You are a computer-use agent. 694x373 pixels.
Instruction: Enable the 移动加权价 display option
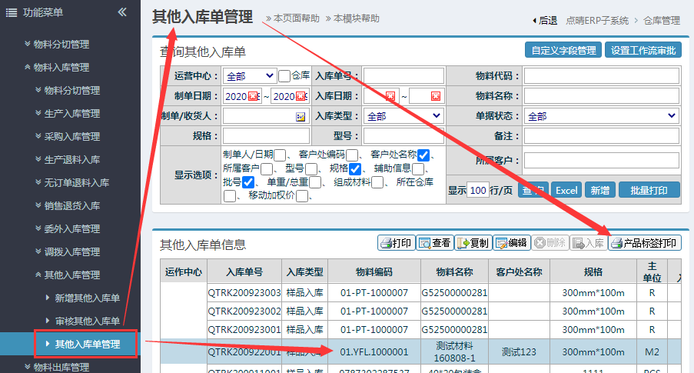point(302,196)
